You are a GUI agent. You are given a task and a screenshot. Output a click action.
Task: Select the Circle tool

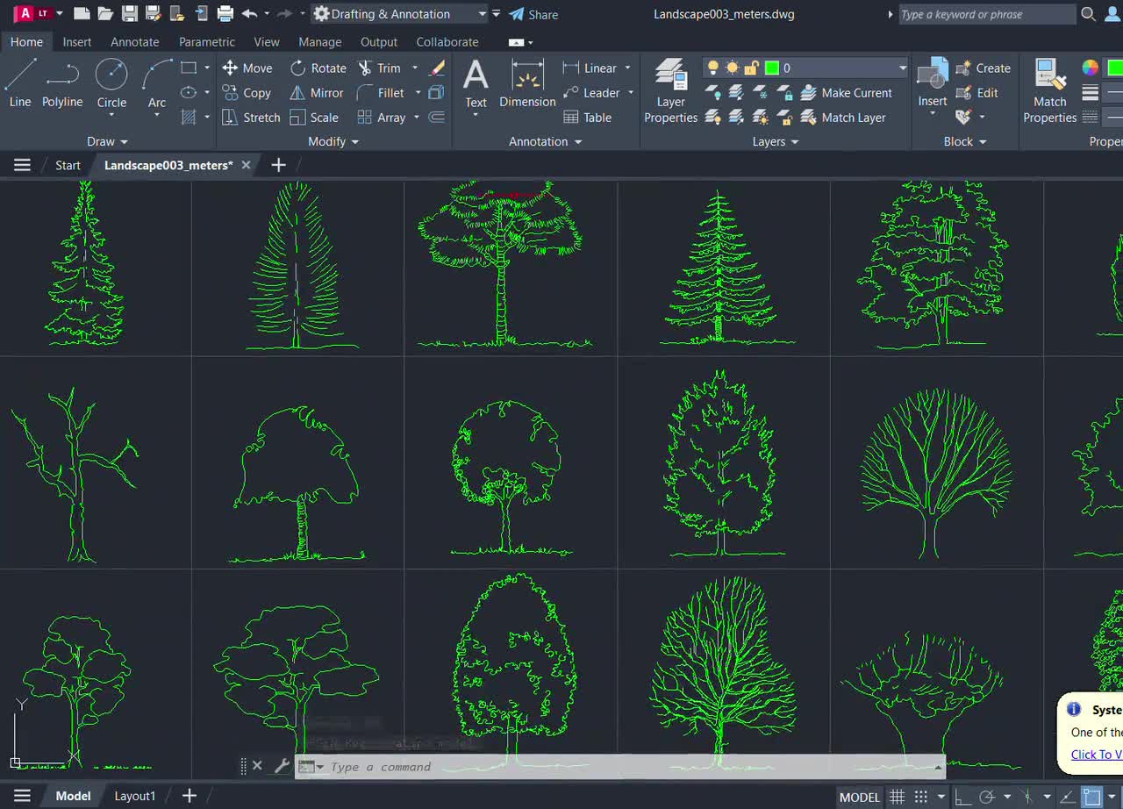tap(111, 83)
